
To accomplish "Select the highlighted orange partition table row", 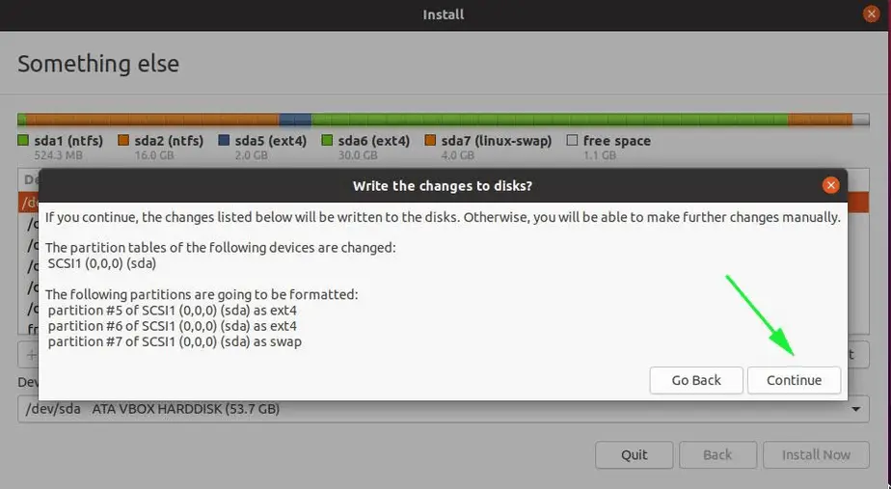I will point(28,203).
